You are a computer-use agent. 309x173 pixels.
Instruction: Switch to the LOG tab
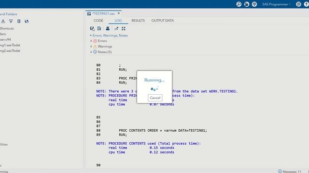pos(118,21)
